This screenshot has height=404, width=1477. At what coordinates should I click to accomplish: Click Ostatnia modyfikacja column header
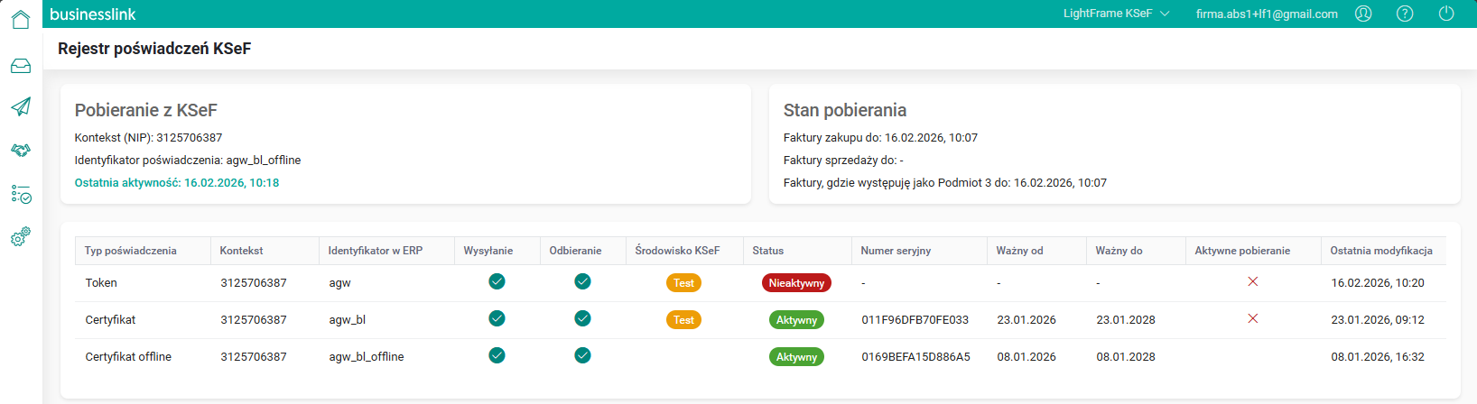1381,251
